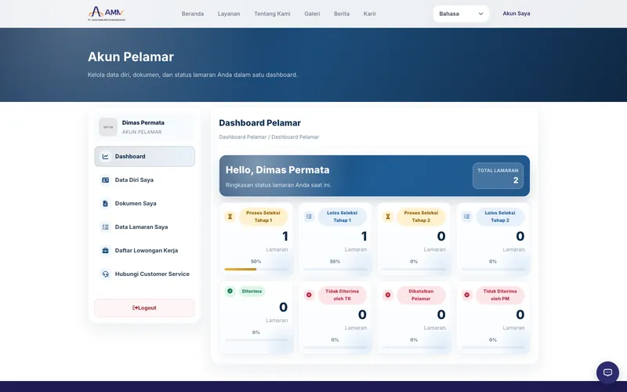Click the red cross icon on Dibatalkan Pelamar card

[388, 295]
